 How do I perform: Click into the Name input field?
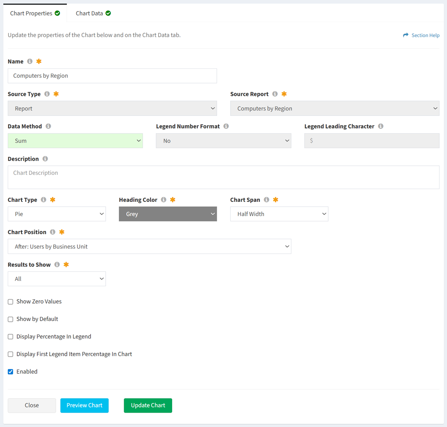click(x=112, y=76)
